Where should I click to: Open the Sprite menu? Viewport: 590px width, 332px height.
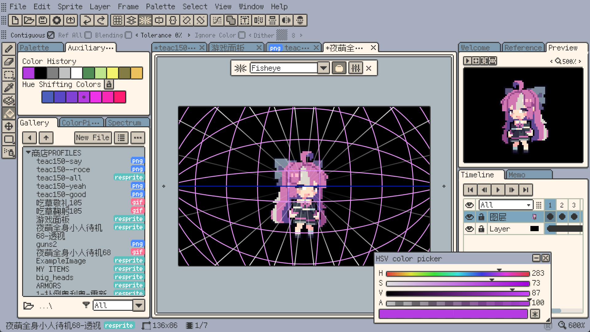click(70, 6)
